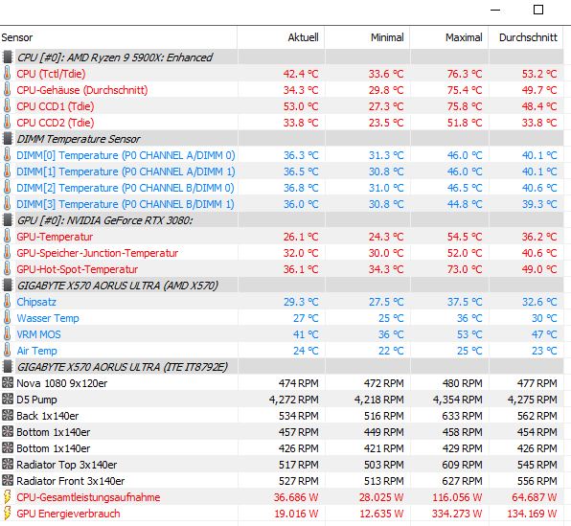
Task: Click the 134.169 W GPU average power value
Action: click(532, 514)
